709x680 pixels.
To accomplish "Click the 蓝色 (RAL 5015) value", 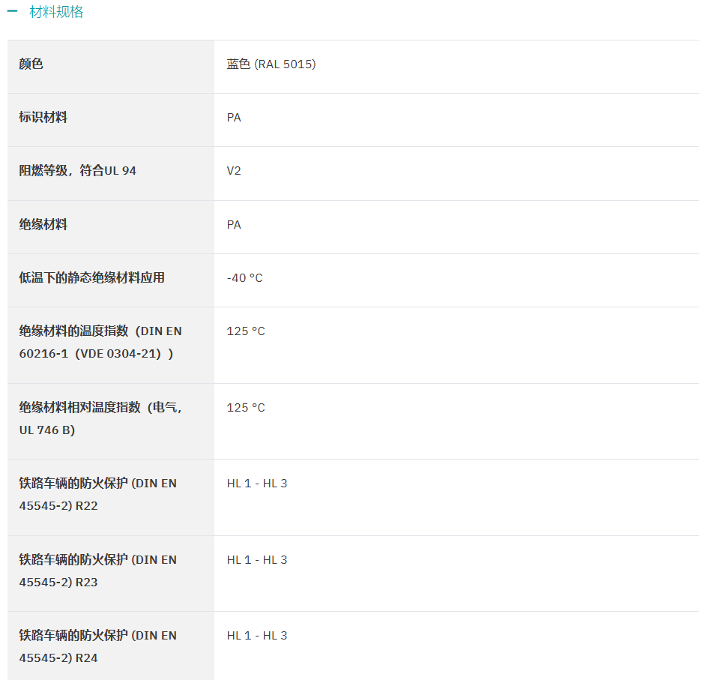I will [x=271, y=64].
